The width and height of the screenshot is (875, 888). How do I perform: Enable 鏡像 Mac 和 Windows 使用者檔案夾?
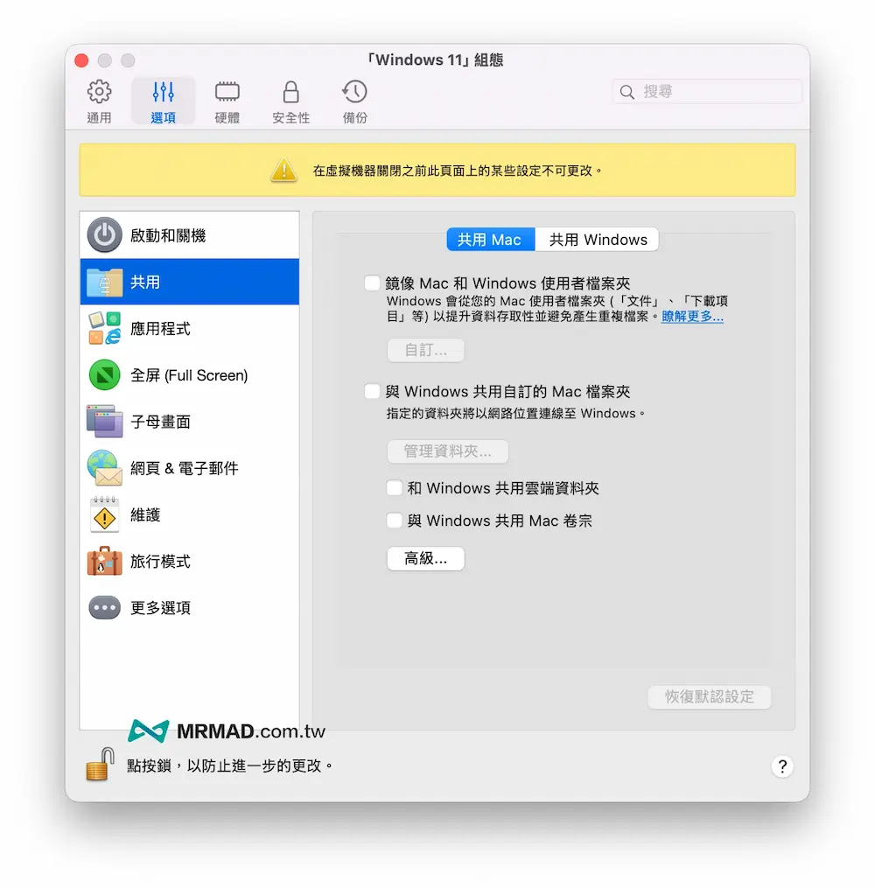click(x=372, y=283)
